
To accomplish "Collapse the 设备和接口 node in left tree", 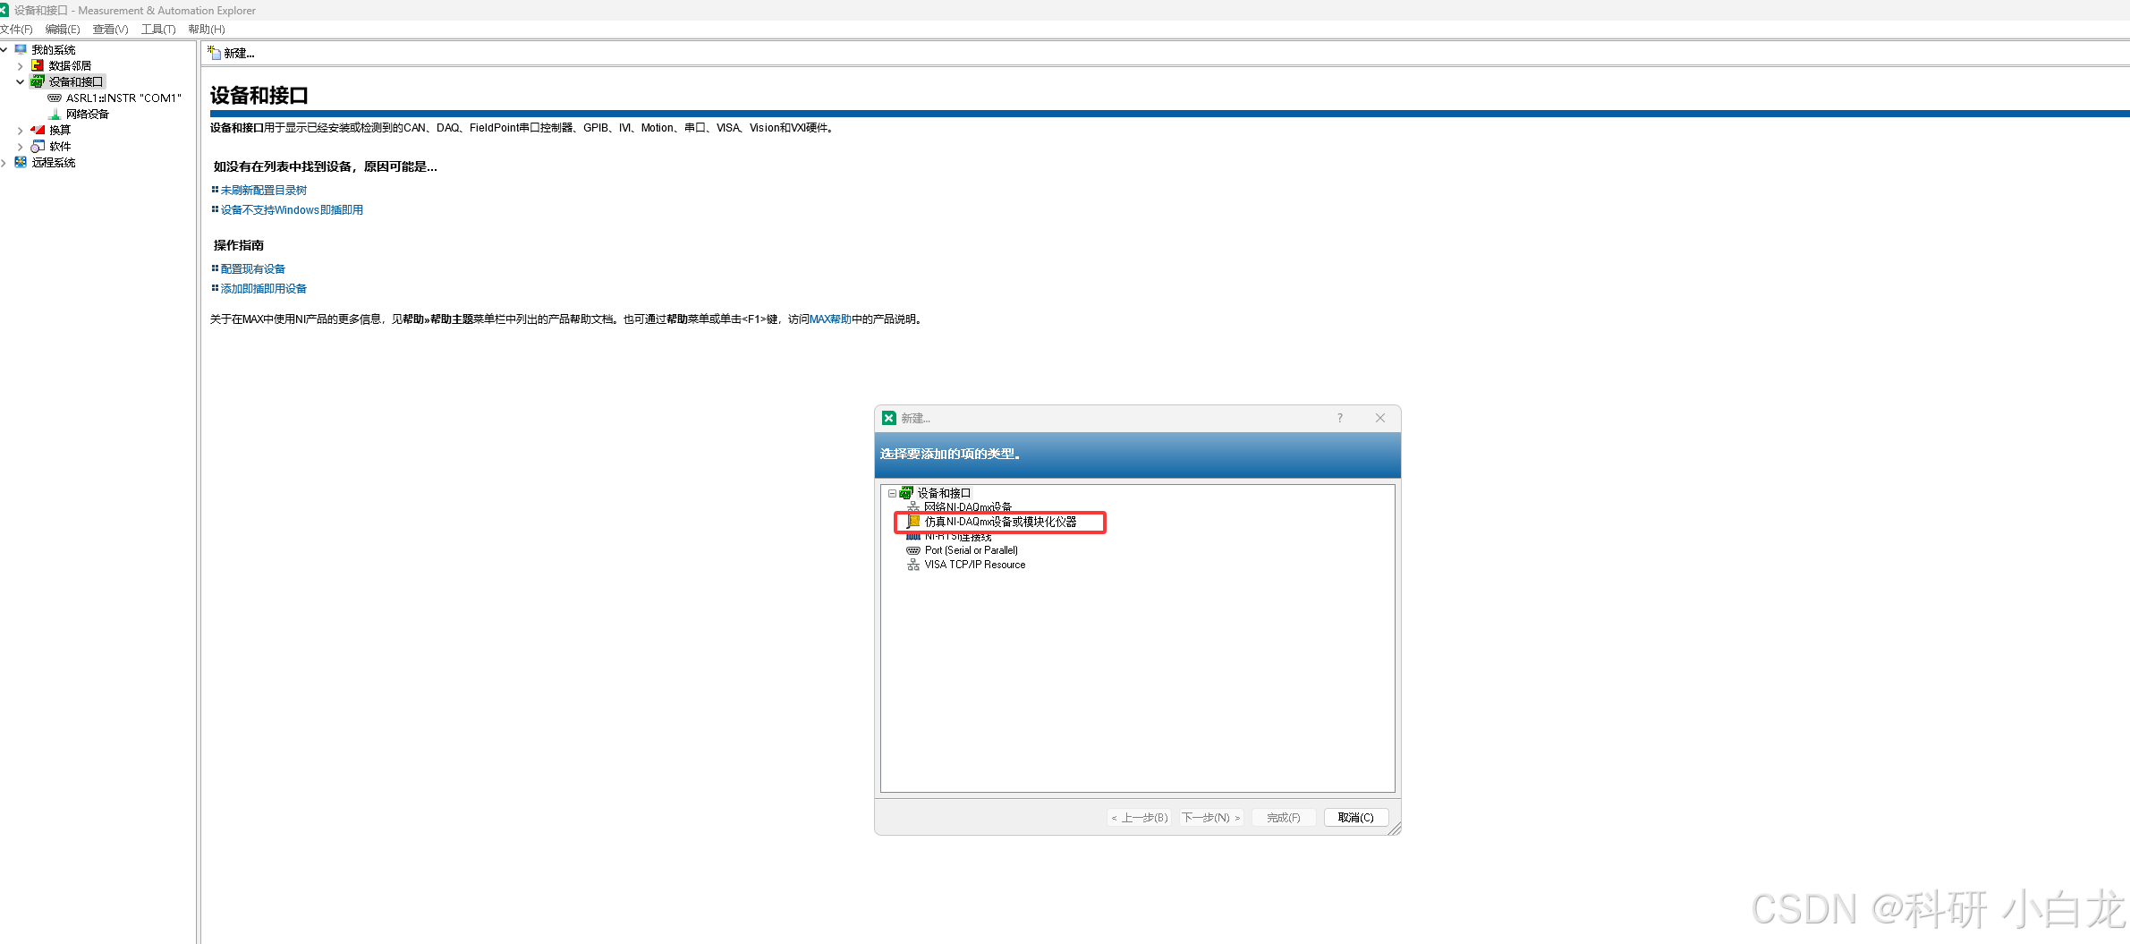I will click(x=21, y=82).
